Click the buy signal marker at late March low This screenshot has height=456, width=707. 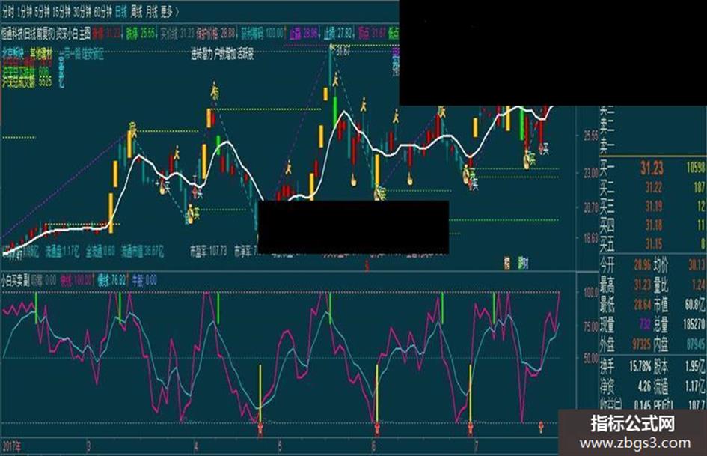(x=193, y=213)
